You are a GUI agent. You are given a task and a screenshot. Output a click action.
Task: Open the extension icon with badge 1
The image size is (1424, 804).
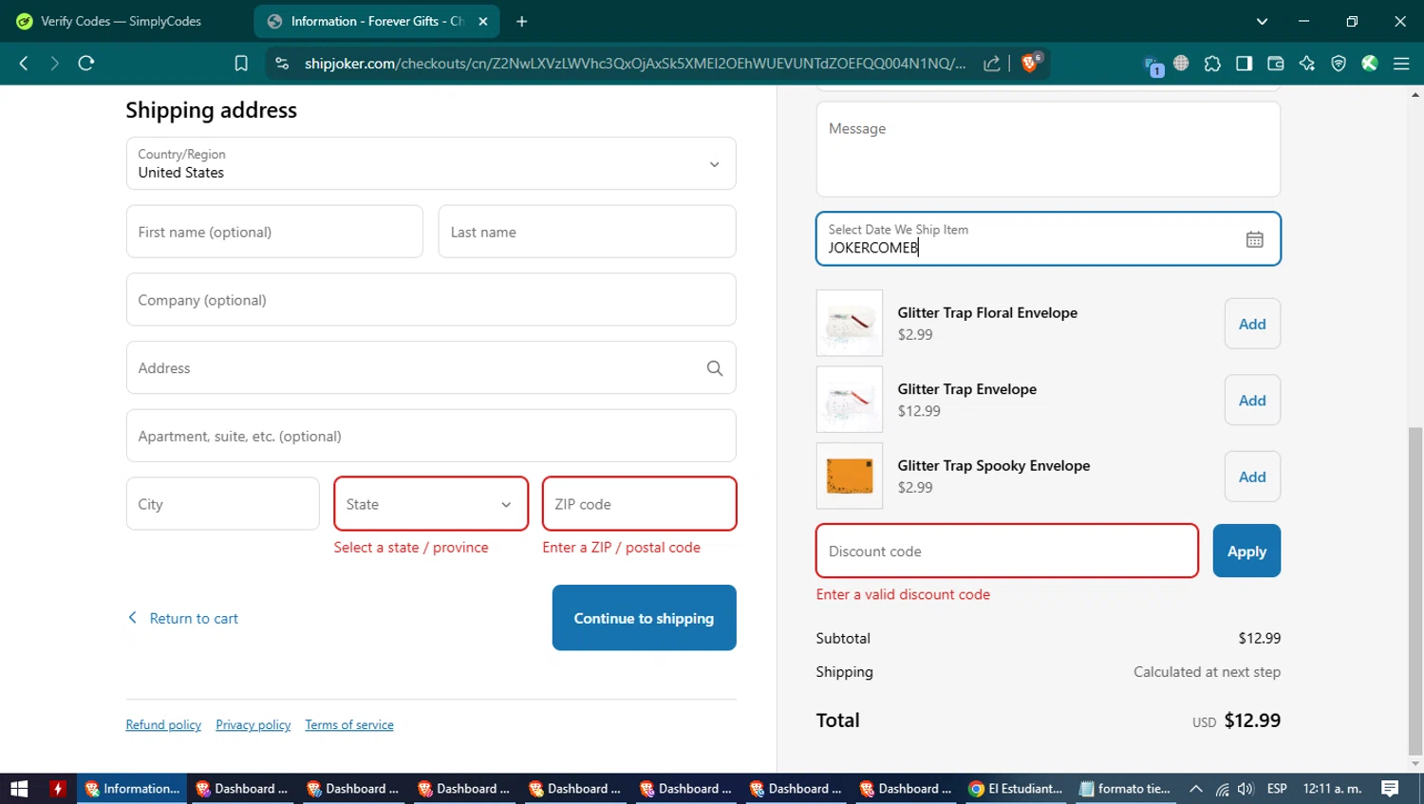coord(1153,65)
